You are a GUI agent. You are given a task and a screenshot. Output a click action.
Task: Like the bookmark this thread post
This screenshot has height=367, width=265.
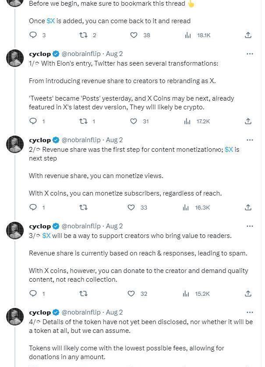(134, 35)
